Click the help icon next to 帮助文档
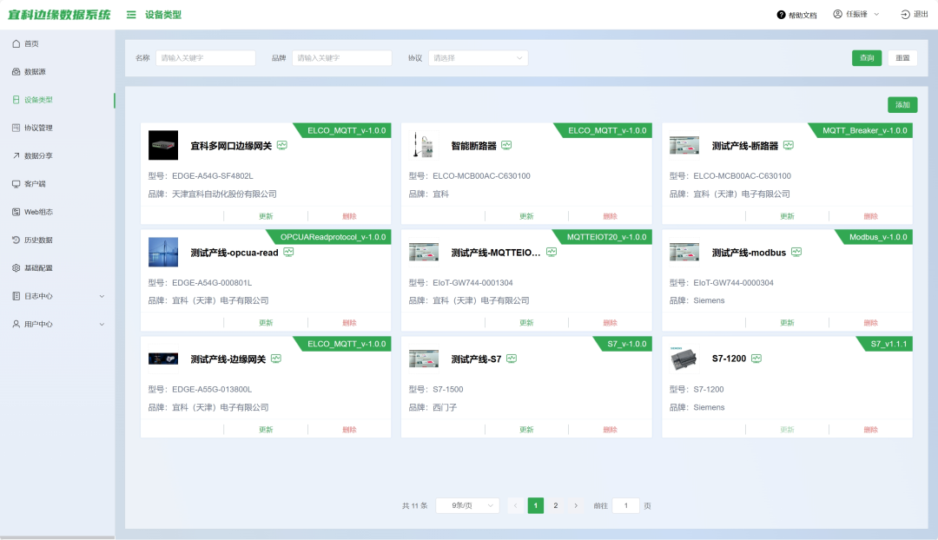Screen dimensions: 938x540 coord(781,15)
